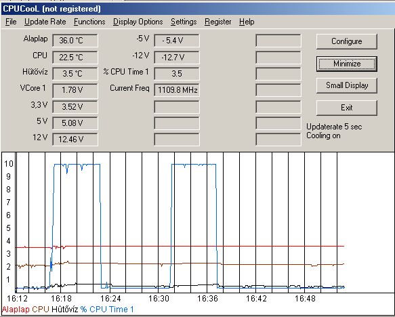The width and height of the screenshot is (395, 317).
Task: Open the Register menu
Action: pyautogui.click(x=218, y=22)
